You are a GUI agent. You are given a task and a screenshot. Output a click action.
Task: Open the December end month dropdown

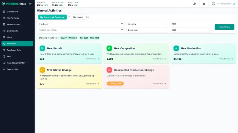148,30
